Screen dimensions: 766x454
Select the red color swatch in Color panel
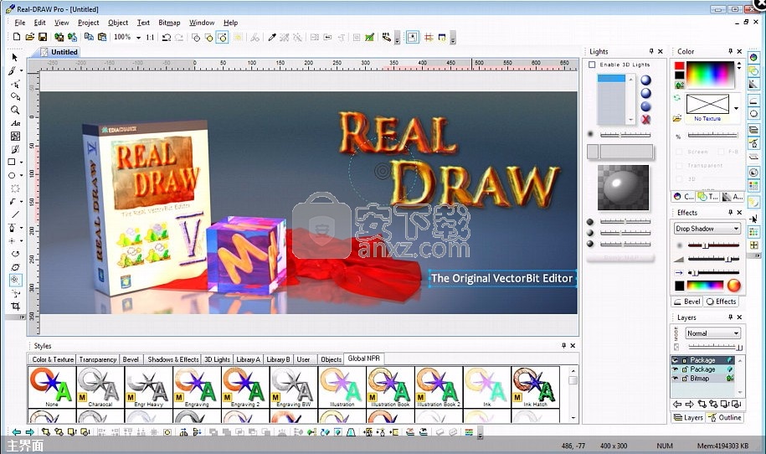point(679,66)
